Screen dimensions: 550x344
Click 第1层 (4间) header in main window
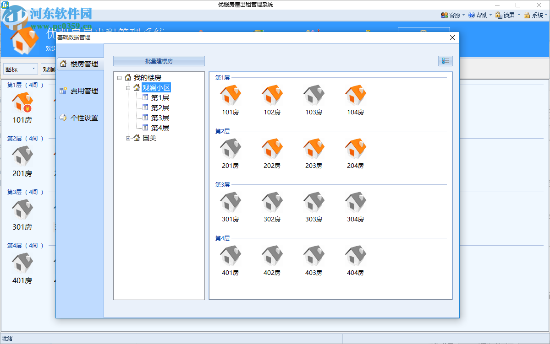(x=25, y=85)
